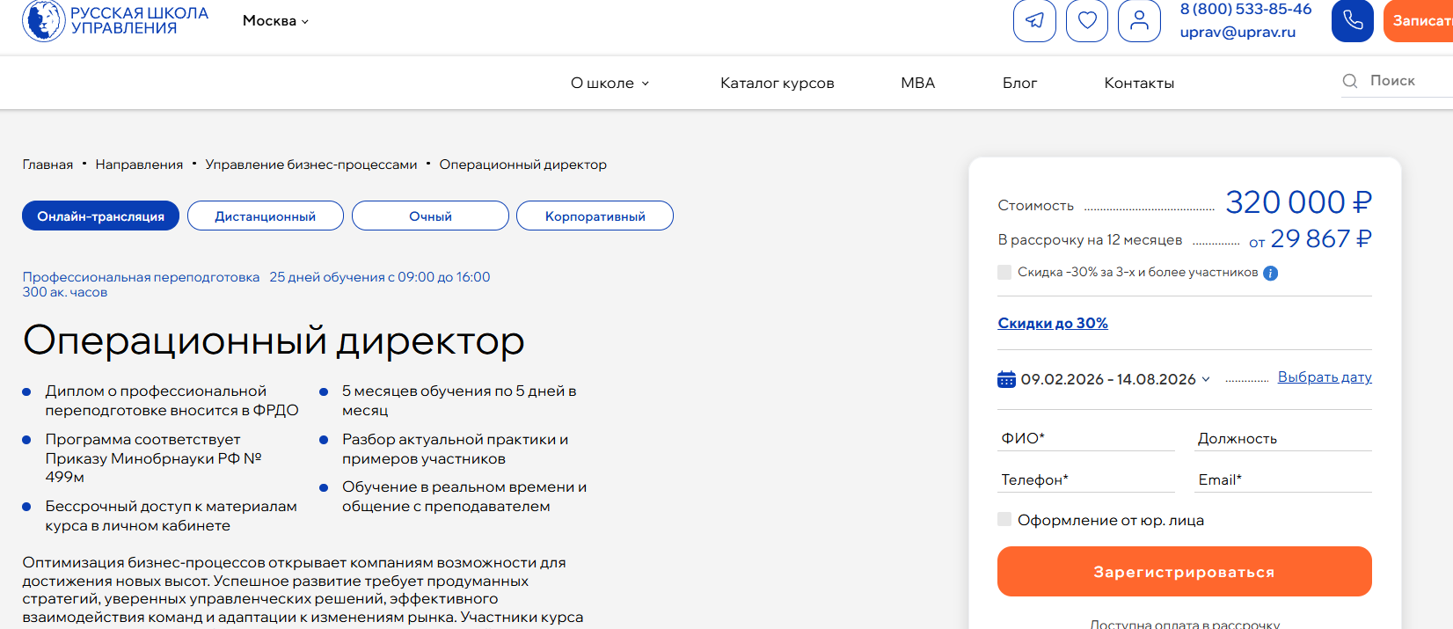The width and height of the screenshot is (1453, 629).
Task: Click the blue phone call icon
Action: point(1352,20)
